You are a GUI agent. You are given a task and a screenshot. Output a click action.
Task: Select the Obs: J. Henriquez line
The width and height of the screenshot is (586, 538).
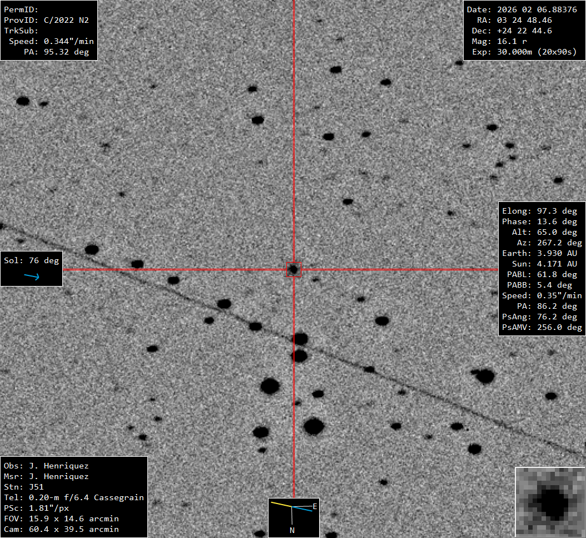(x=46, y=466)
